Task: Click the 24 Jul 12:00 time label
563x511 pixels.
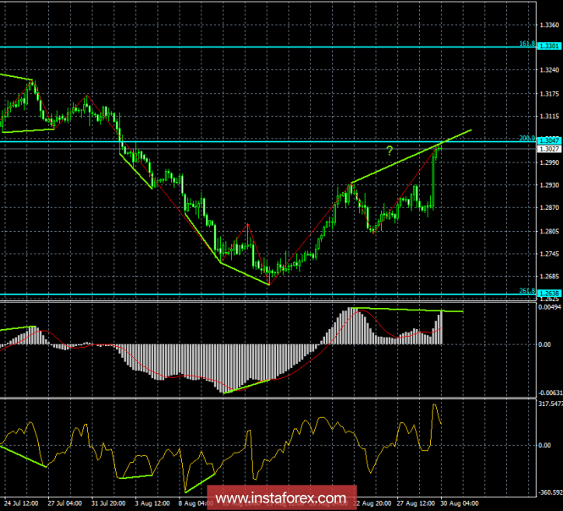Action: [21, 503]
